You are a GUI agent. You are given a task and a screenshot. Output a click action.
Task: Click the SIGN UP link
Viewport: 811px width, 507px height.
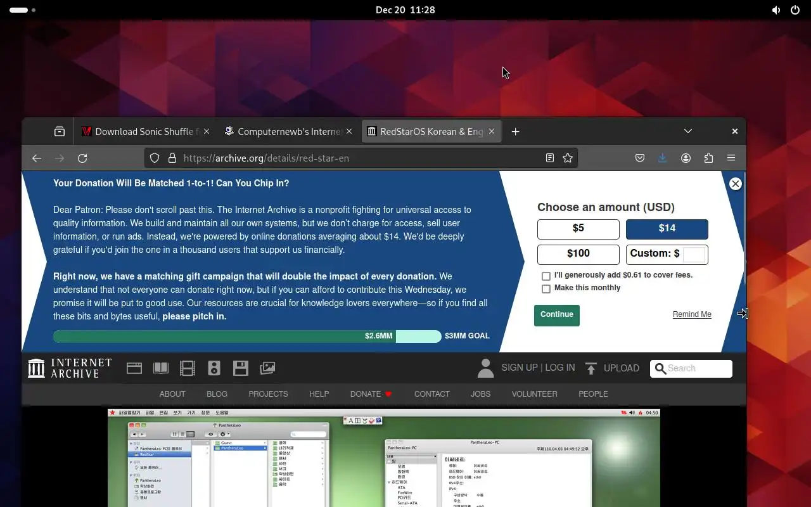pos(520,368)
